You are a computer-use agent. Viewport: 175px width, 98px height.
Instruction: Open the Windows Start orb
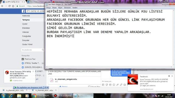click(x=3, y=96)
